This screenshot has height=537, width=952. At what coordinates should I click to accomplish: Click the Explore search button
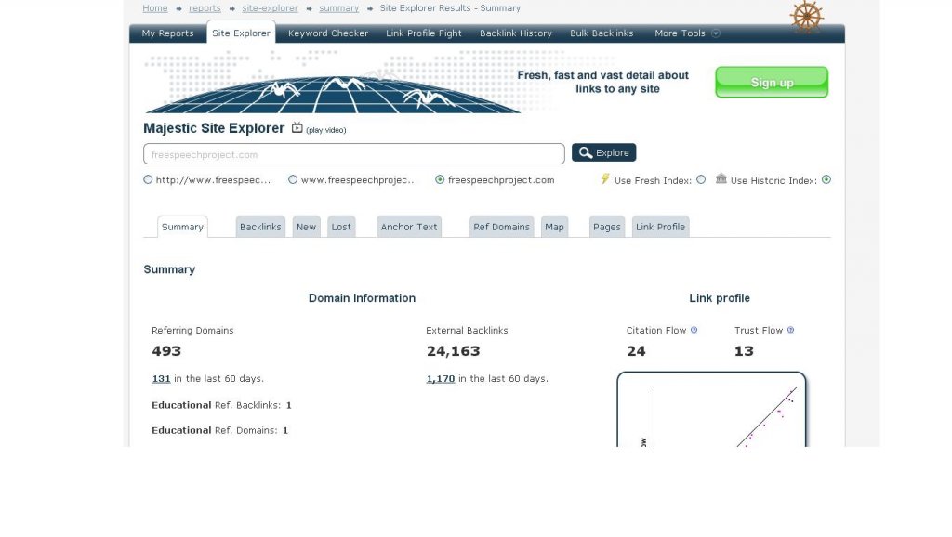tap(604, 152)
